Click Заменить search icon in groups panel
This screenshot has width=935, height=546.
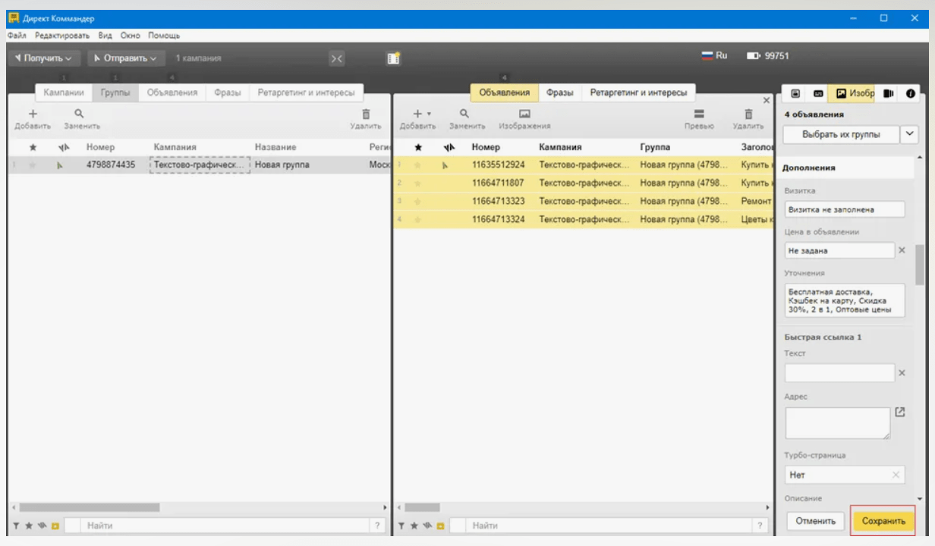pos(79,114)
